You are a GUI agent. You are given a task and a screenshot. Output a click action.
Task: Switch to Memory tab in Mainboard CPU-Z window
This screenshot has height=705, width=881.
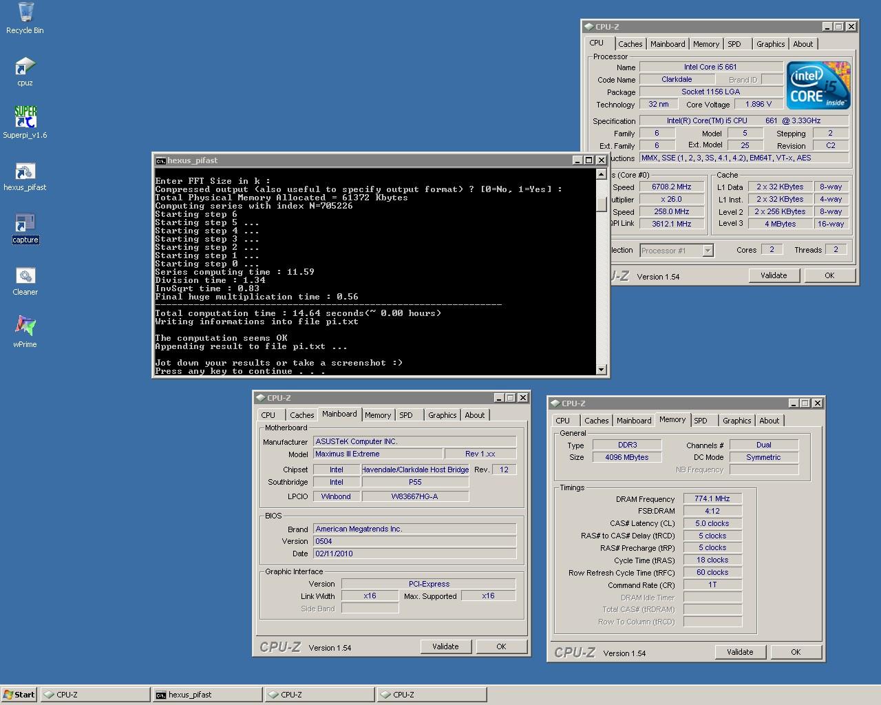(378, 415)
